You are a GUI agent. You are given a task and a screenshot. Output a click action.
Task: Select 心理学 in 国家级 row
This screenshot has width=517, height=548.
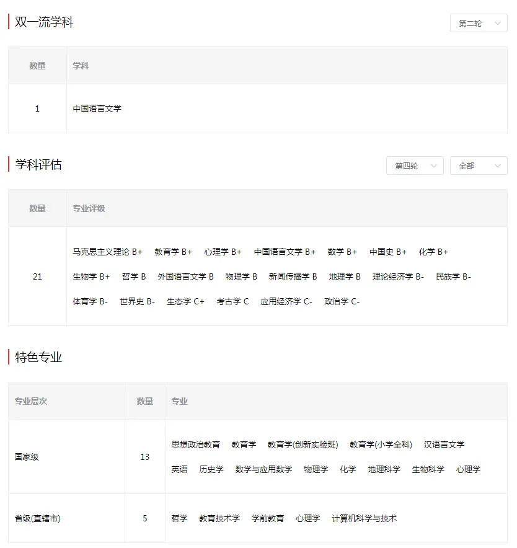[469, 469]
